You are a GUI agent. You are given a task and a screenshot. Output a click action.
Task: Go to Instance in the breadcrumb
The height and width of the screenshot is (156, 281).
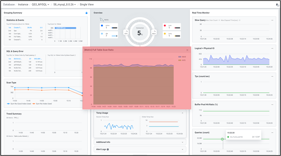[x=23, y=5]
